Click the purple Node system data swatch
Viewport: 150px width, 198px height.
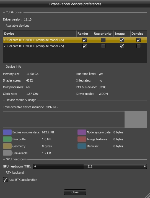point(82,132)
